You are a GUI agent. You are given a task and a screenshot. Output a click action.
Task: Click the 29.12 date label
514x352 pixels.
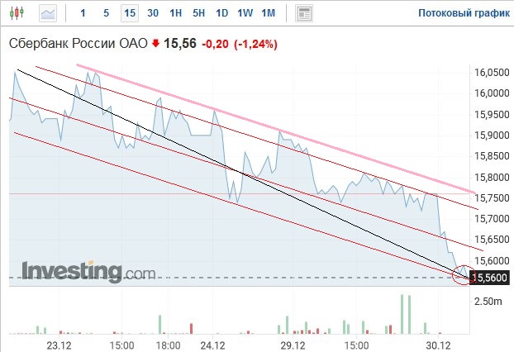coord(293,345)
